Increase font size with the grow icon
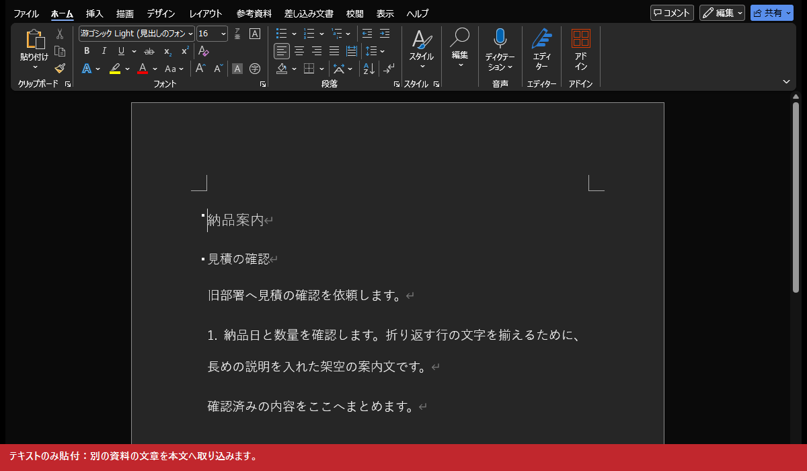Image resolution: width=807 pixels, height=471 pixels. point(200,69)
